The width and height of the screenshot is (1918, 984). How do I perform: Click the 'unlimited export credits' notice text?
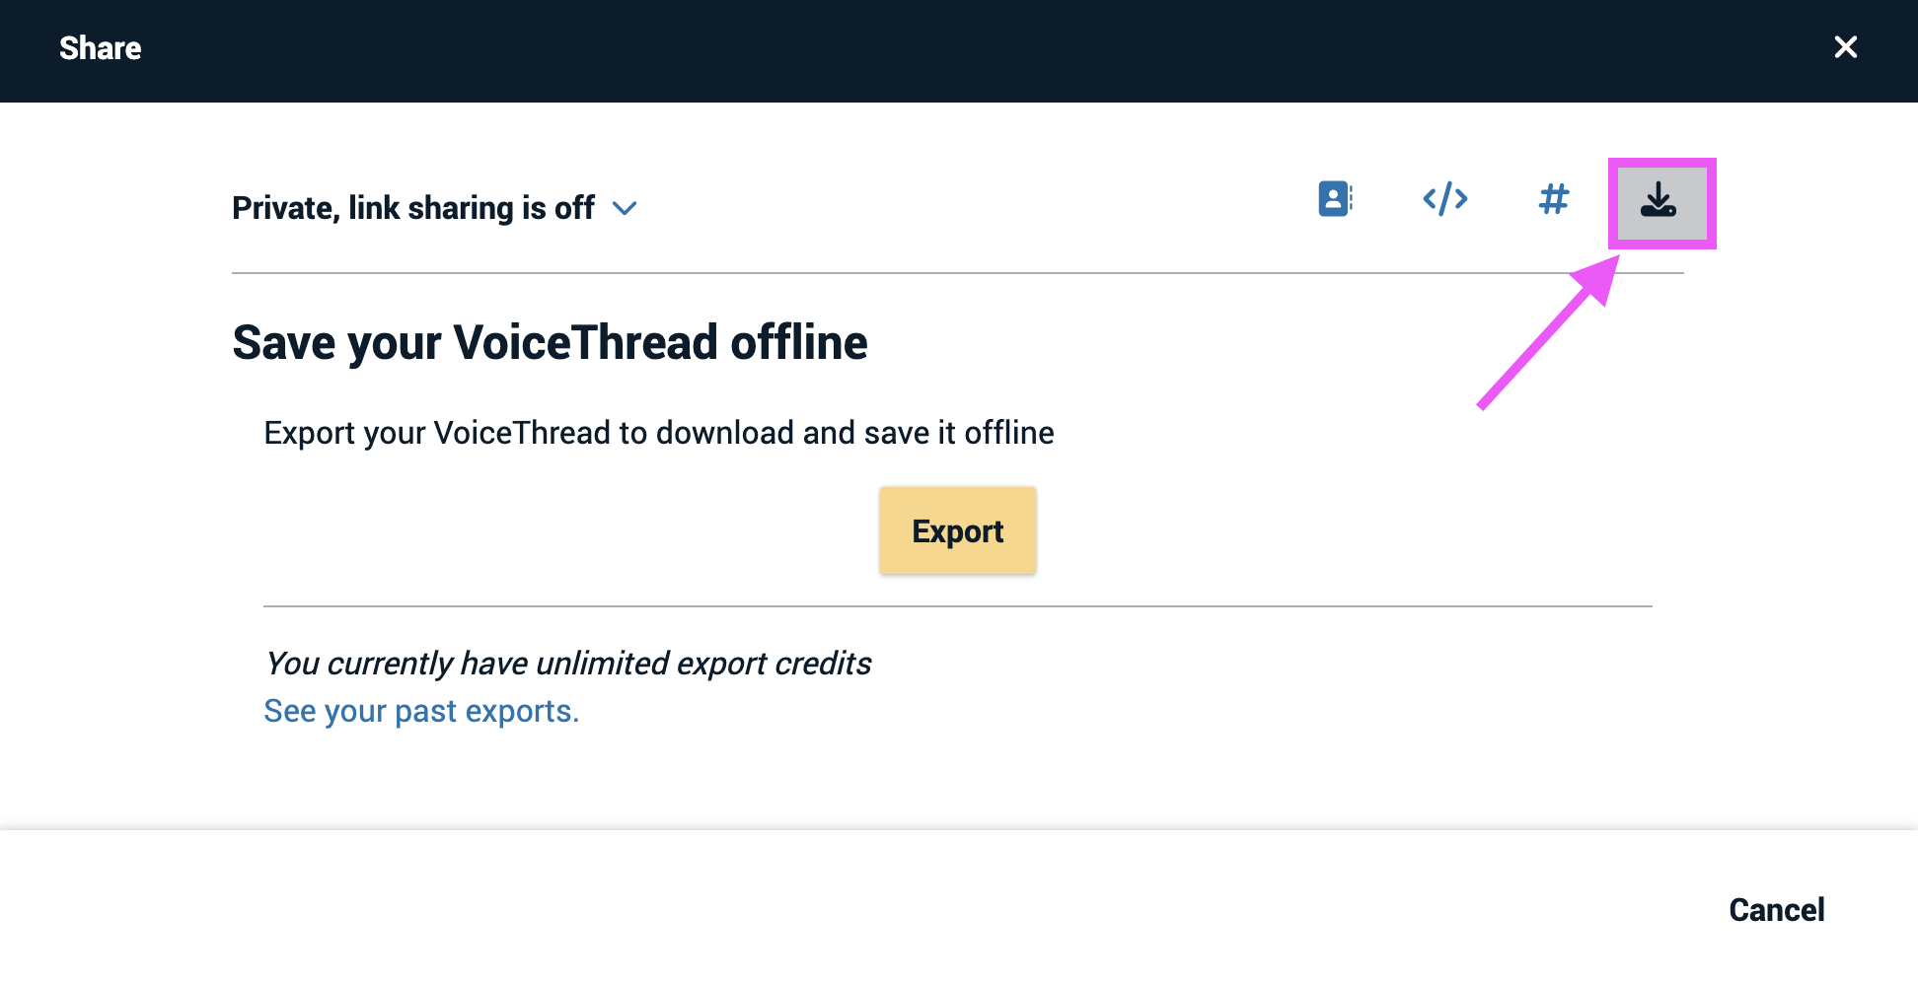567,664
